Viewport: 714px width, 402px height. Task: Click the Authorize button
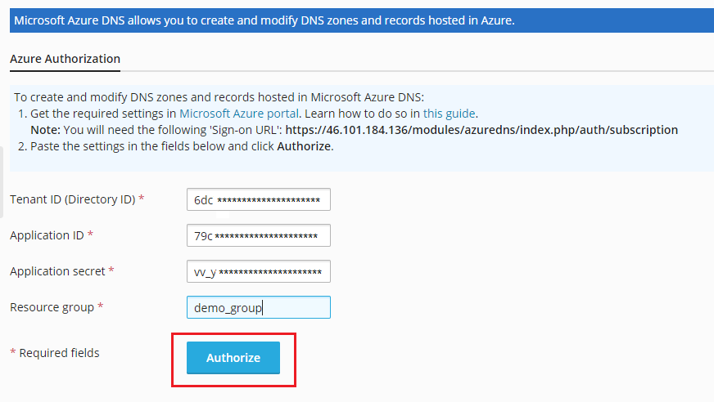coord(233,358)
